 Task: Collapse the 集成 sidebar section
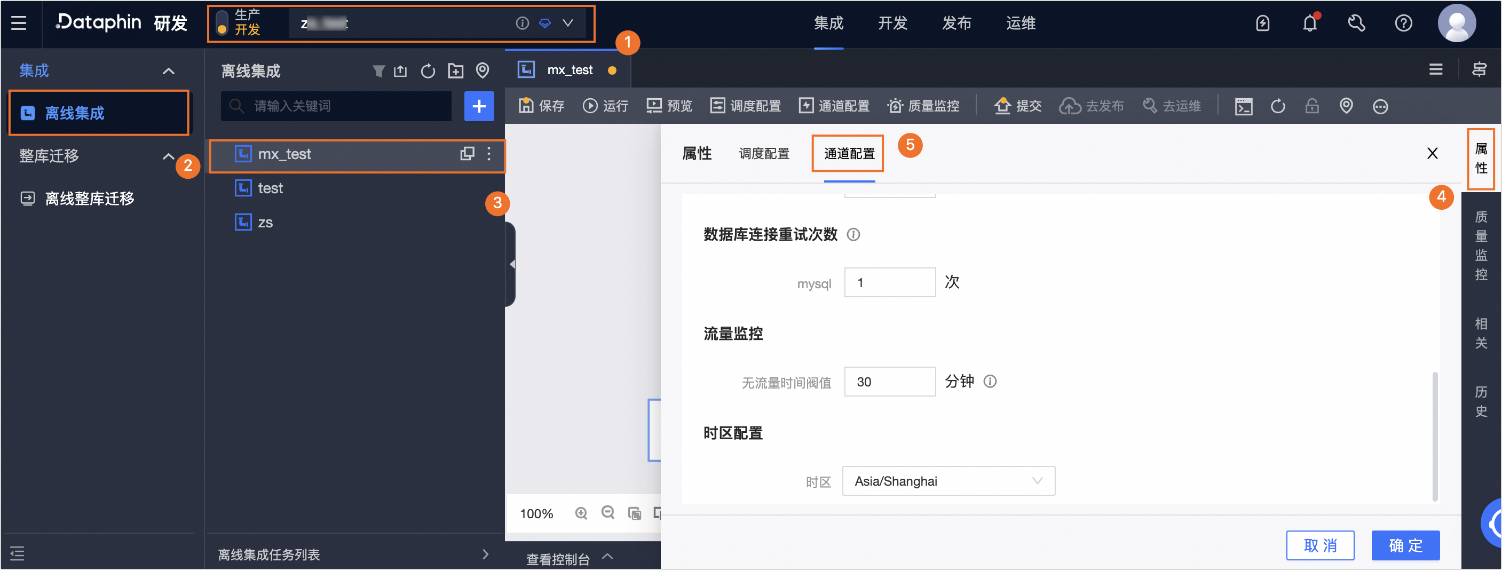(x=168, y=71)
